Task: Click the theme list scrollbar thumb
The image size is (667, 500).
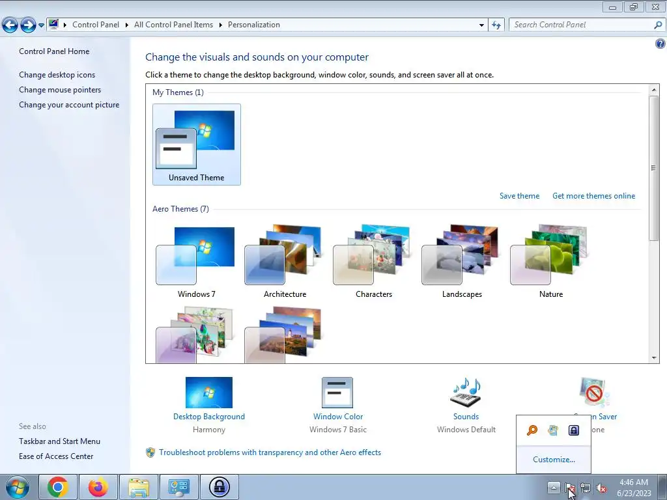Action: point(654,169)
